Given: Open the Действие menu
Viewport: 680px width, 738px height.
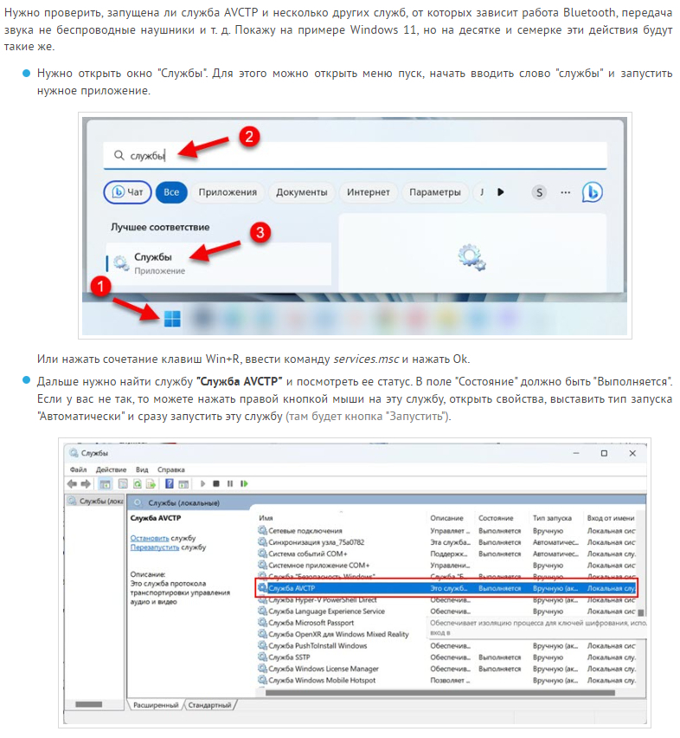Looking at the screenshot, I should pos(111,469).
